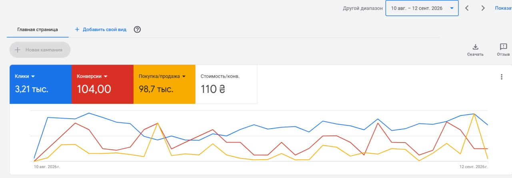Click '12 сент. 2026 г.' axis label
This screenshot has height=178, width=512.
click(474, 167)
